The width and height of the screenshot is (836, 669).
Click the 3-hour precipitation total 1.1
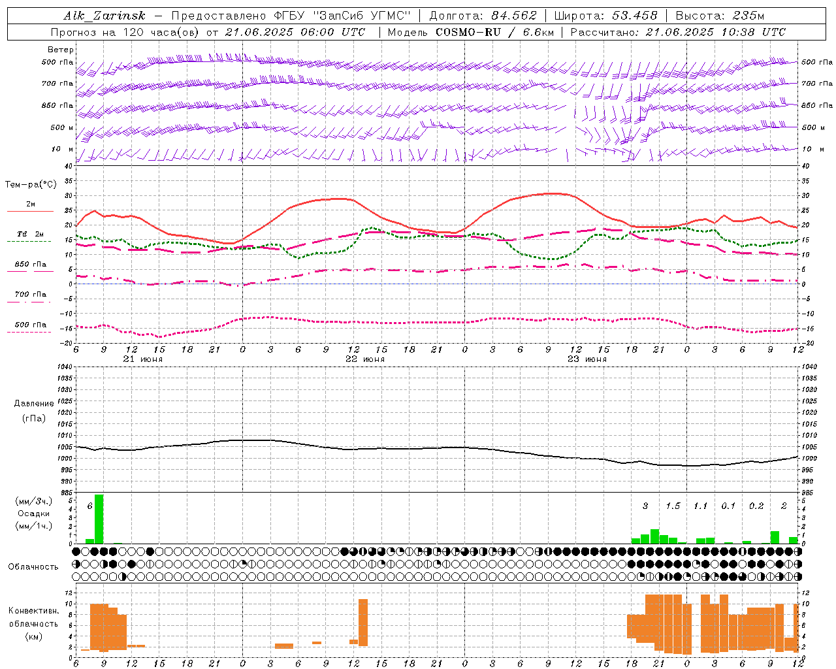coord(700,506)
